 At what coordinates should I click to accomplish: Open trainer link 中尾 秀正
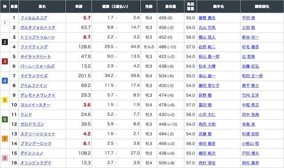(x=250, y=105)
